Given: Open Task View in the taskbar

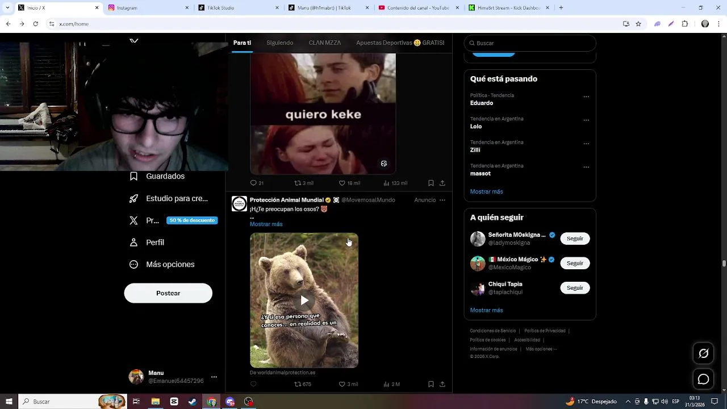Looking at the screenshot, I should (136, 402).
